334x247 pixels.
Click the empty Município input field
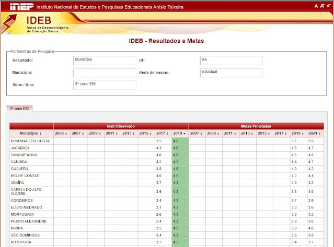(x=105, y=72)
